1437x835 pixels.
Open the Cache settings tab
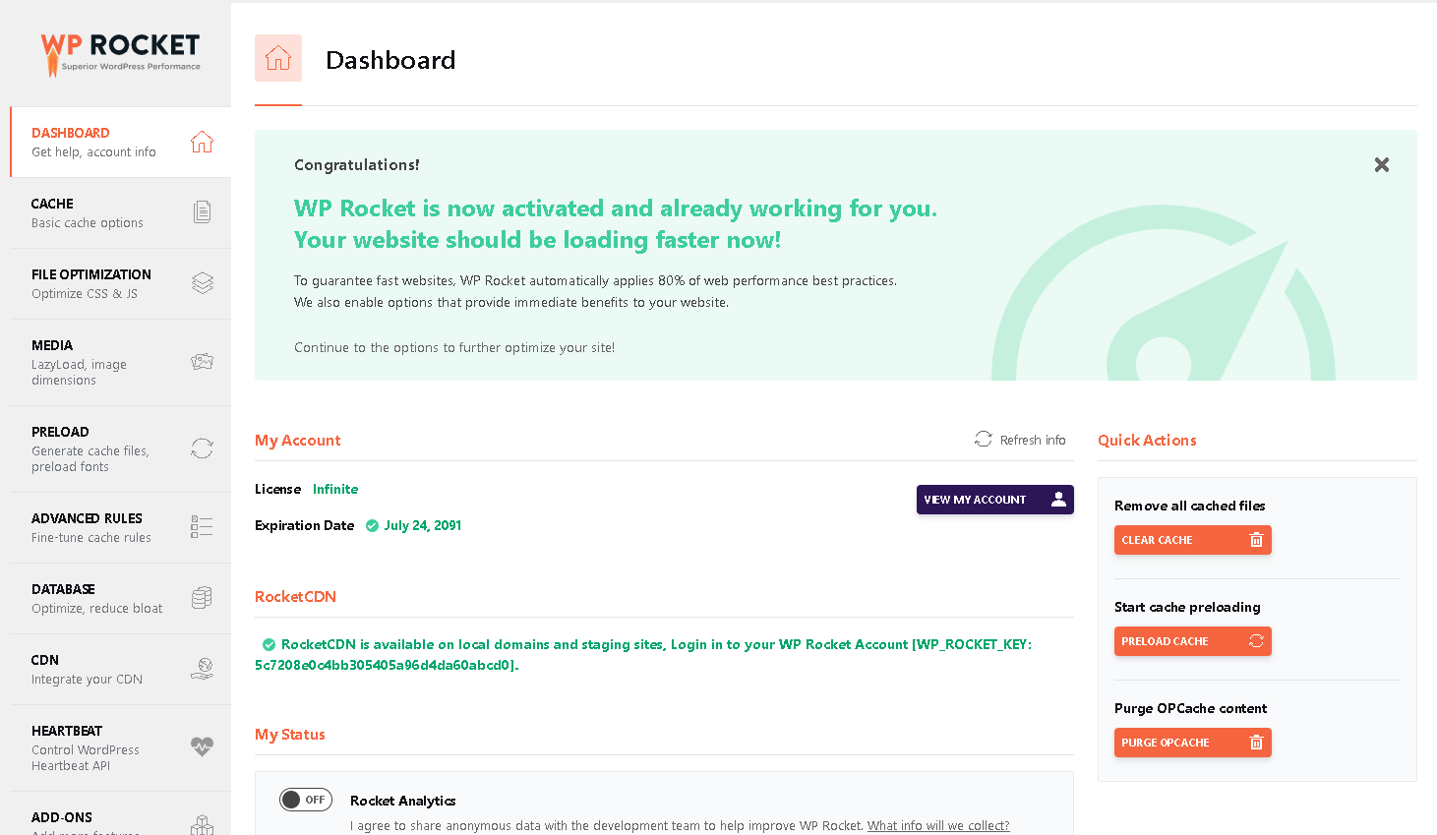tap(89, 212)
